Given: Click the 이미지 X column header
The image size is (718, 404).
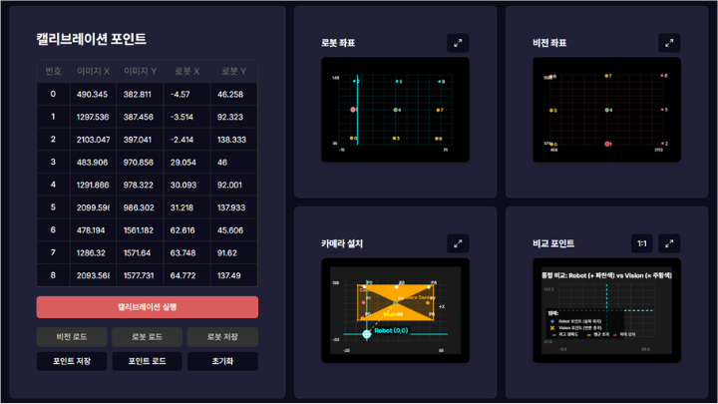Looking at the screenshot, I should point(93,71).
